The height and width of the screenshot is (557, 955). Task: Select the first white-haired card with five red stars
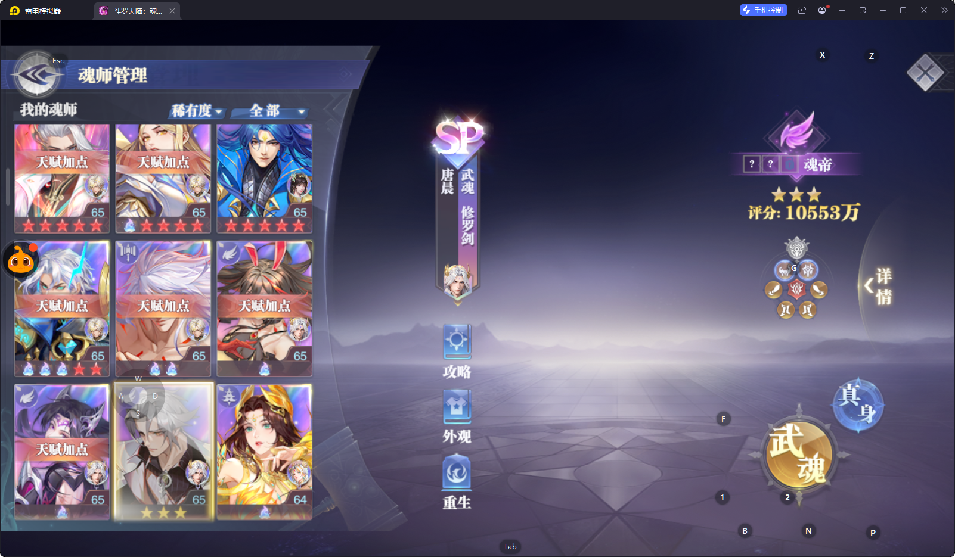[x=62, y=178]
